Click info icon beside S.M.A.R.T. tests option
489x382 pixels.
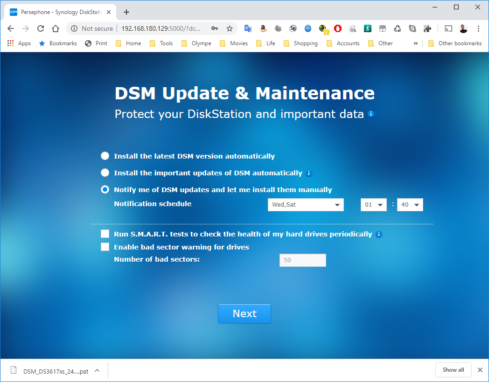[379, 234]
